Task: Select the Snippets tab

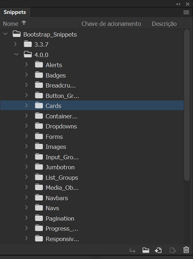Action: [x=15, y=12]
